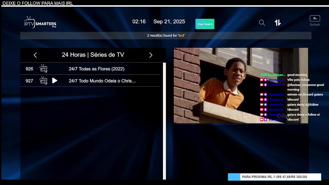Click the 02:16 clock display

tap(139, 22)
